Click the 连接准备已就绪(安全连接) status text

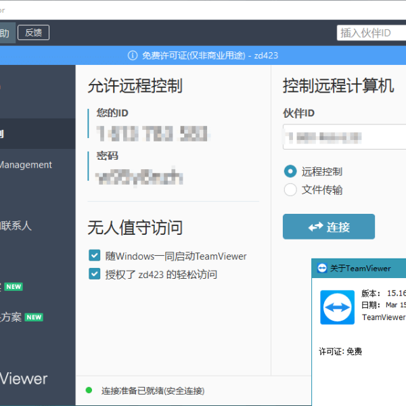pyautogui.click(x=153, y=390)
